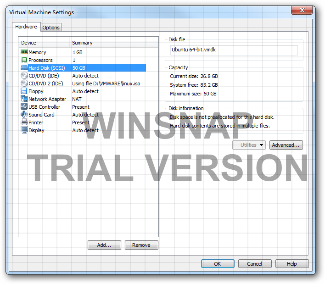This screenshot has height=284, width=325.
Task: Click the USB Controller 'Present' summary
Action: pos(81,107)
